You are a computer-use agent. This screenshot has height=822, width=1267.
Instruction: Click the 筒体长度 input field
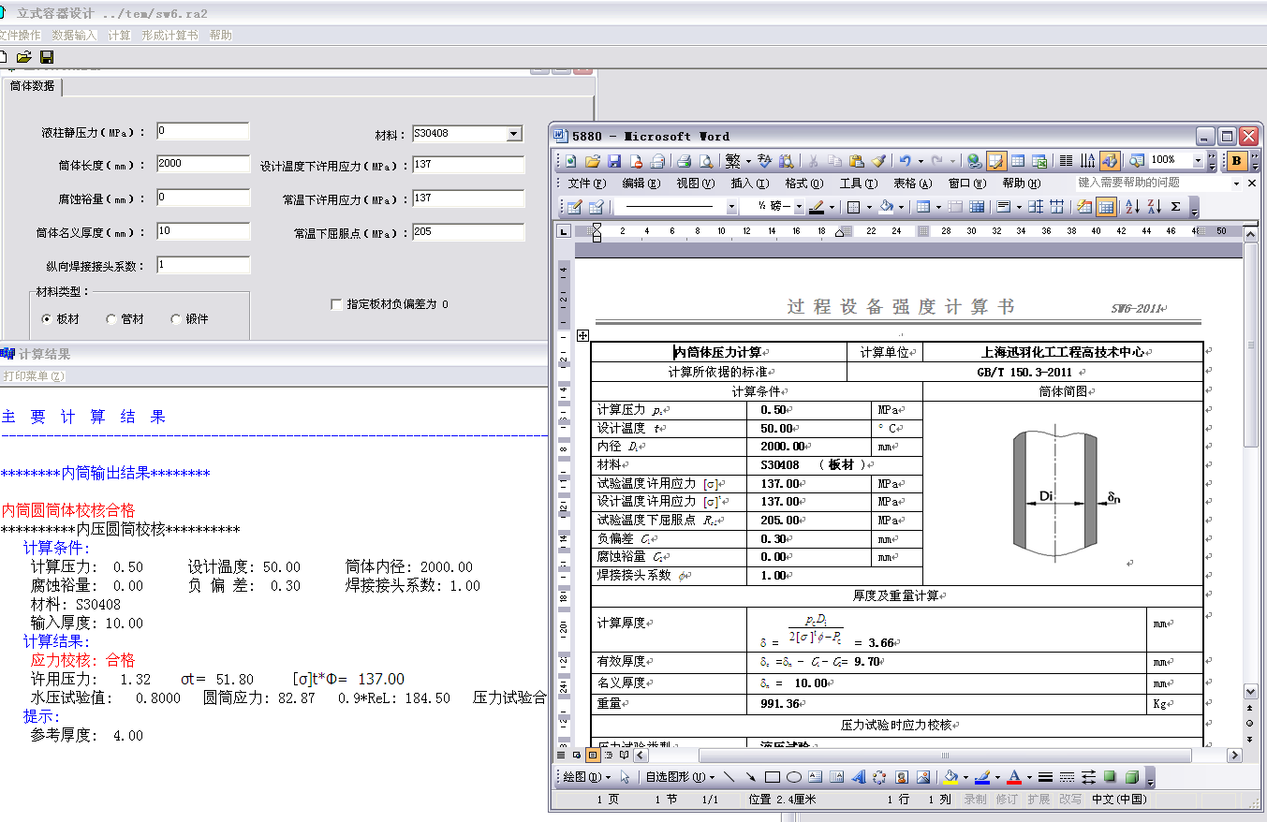click(203, 163)
